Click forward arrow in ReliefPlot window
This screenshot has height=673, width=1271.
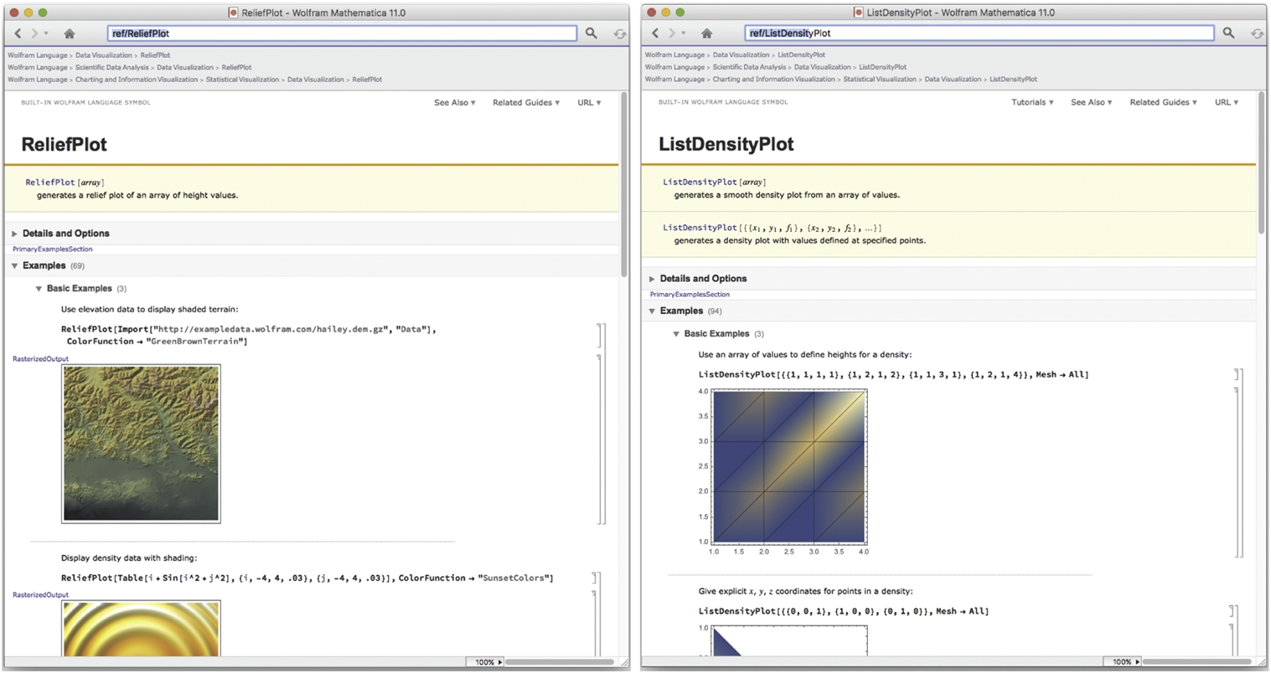[34, 33]
